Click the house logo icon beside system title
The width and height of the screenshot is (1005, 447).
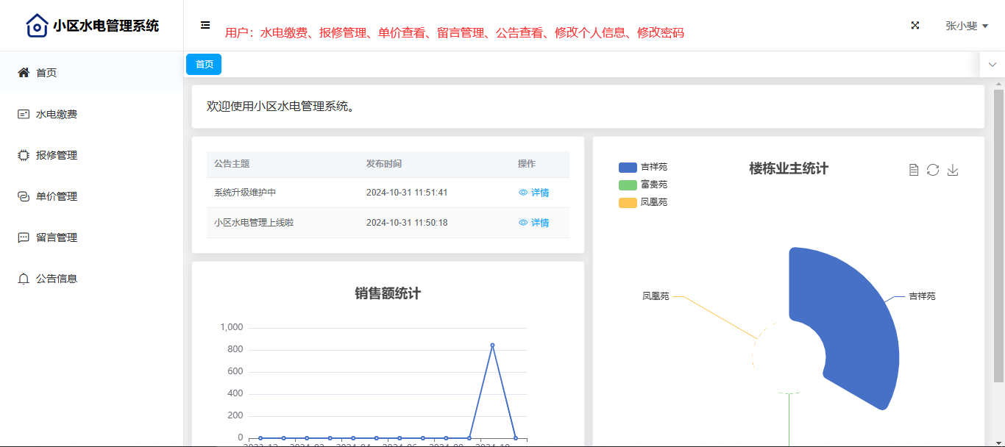pos(36,26)
